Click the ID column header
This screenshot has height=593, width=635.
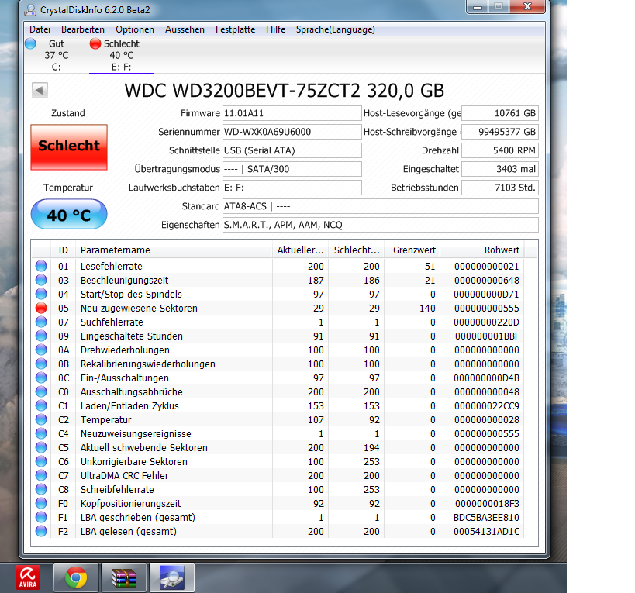(x=63, y=250)
